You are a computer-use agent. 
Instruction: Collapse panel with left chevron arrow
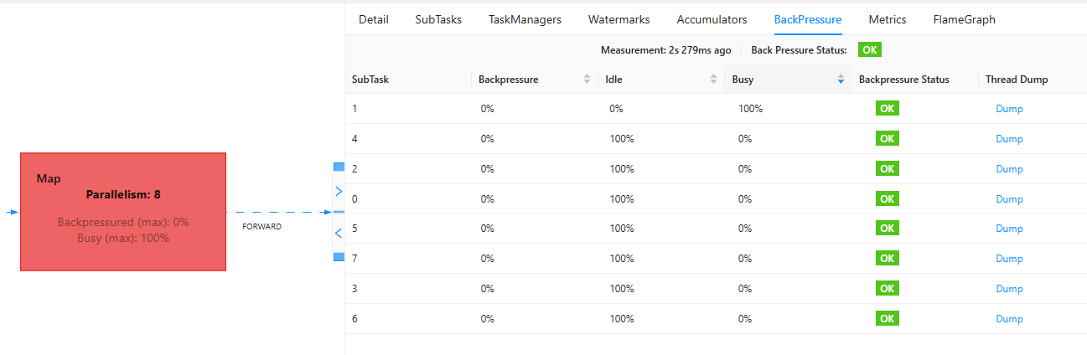click(339, 232)
